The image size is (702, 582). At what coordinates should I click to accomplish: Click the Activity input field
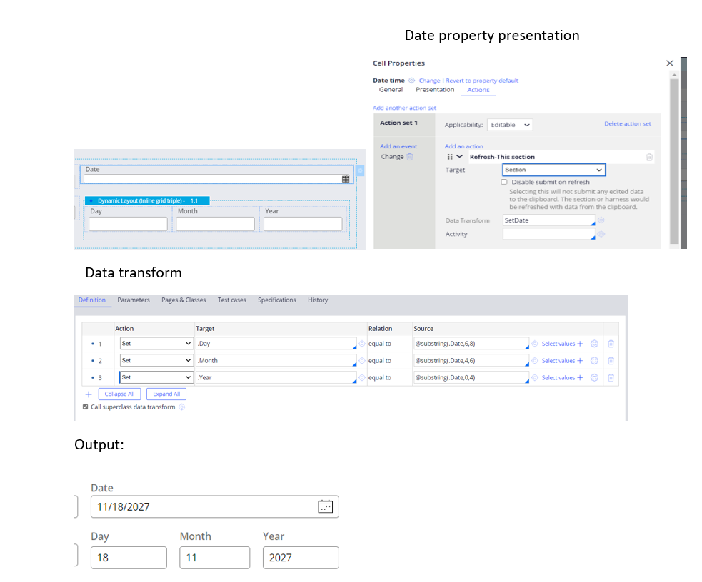point(548,234)
